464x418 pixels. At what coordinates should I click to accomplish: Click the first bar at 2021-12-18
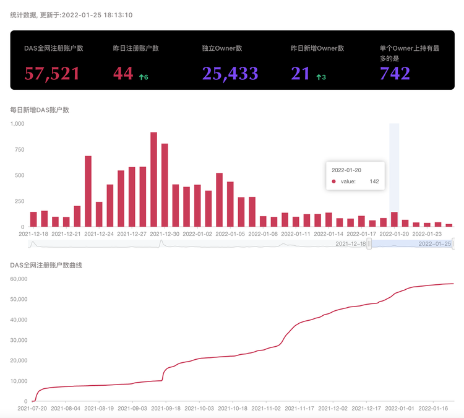(x=33, y=220)
